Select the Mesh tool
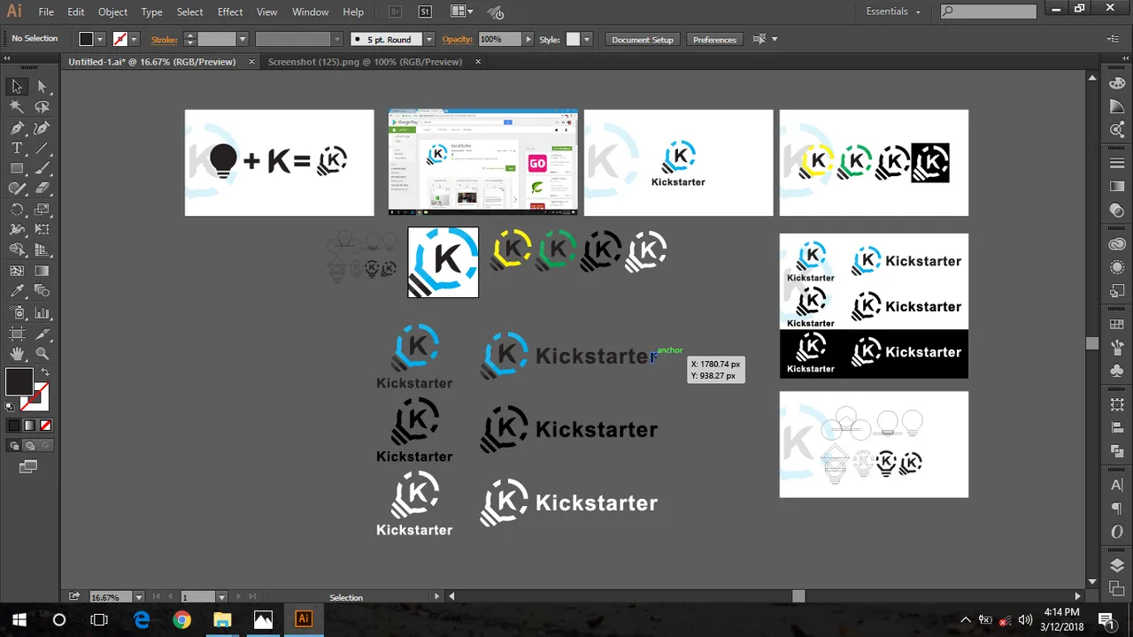The width and height of the screenshot is (1133, 637). tap(17, 271)
